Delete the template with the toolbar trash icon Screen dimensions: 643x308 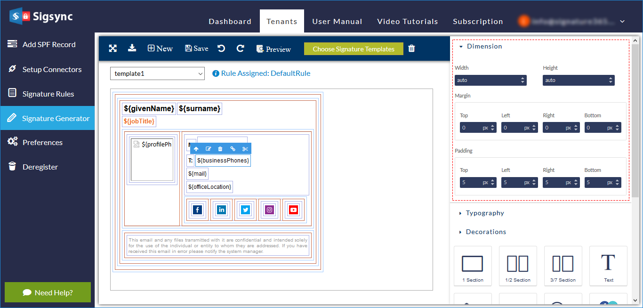click(x=411, y=49)
